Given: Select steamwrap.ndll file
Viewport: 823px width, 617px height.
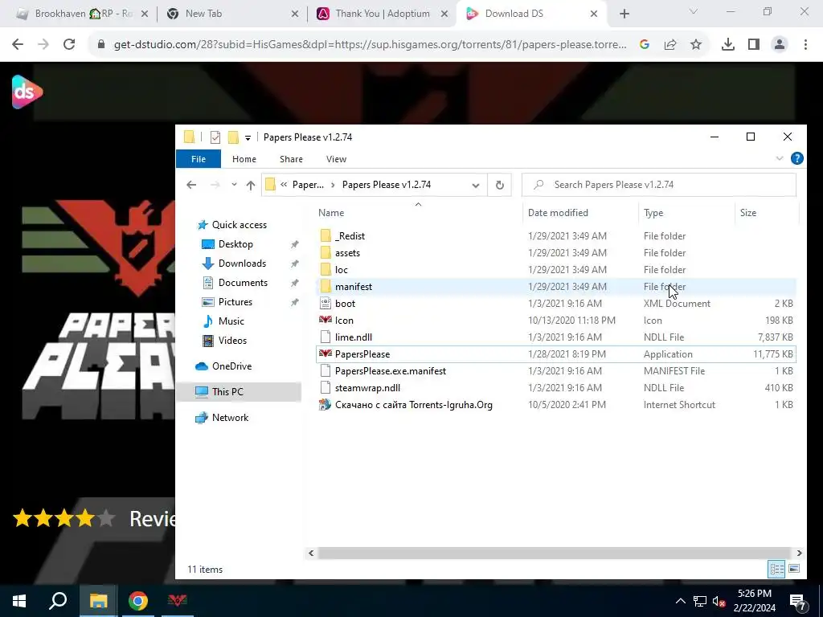Looking at the screenshot, I should (x=367, y=388).
